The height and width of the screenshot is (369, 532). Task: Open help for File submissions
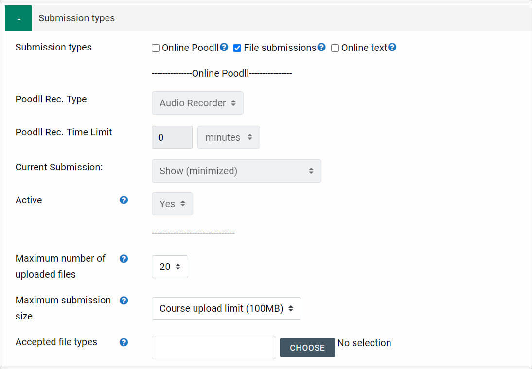tap(321, 47)
